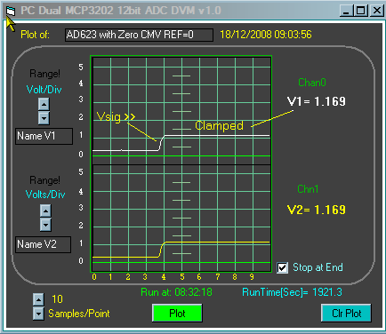Click the Stop at End label text
Screen dimensions: 386x334
coord(318,267)
